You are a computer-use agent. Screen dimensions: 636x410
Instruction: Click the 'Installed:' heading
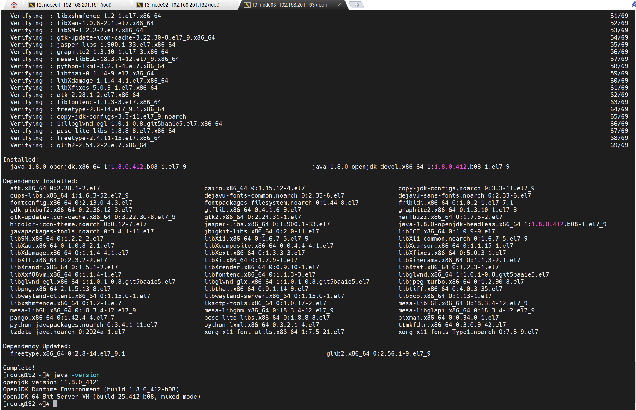(x=21, y=160)
